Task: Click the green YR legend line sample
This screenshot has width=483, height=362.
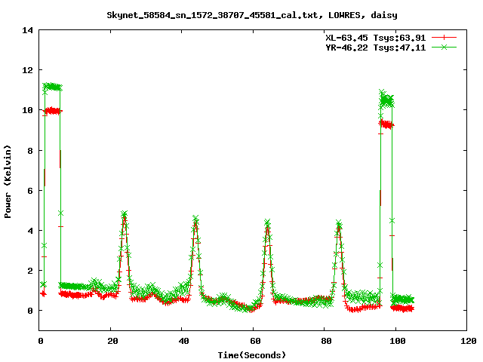Action: (444, 47)
